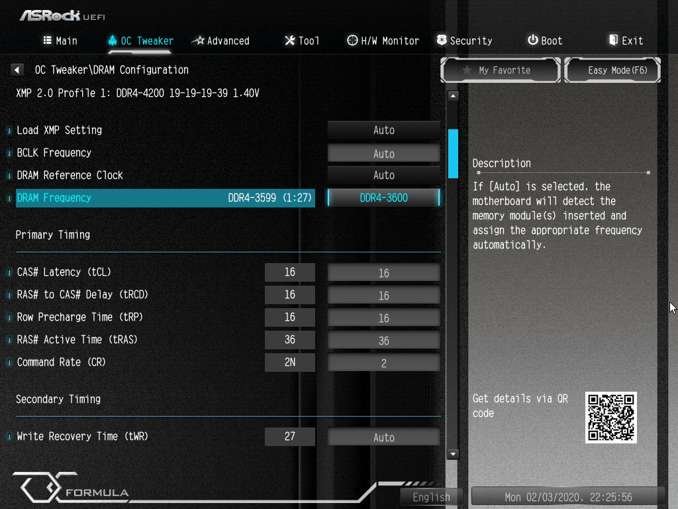
Task: Click the info marker next to Write Recovery Time
Action: tap(9, 437)
